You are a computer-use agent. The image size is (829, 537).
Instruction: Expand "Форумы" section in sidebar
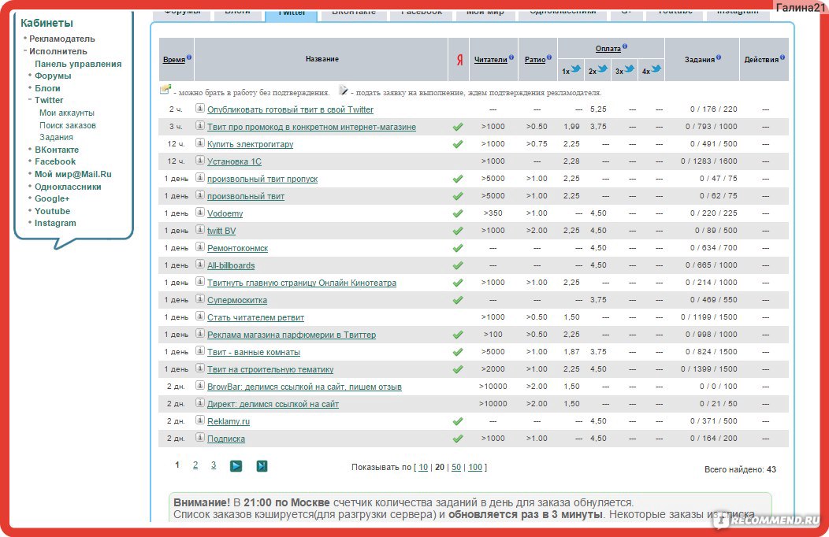point(53,76)
